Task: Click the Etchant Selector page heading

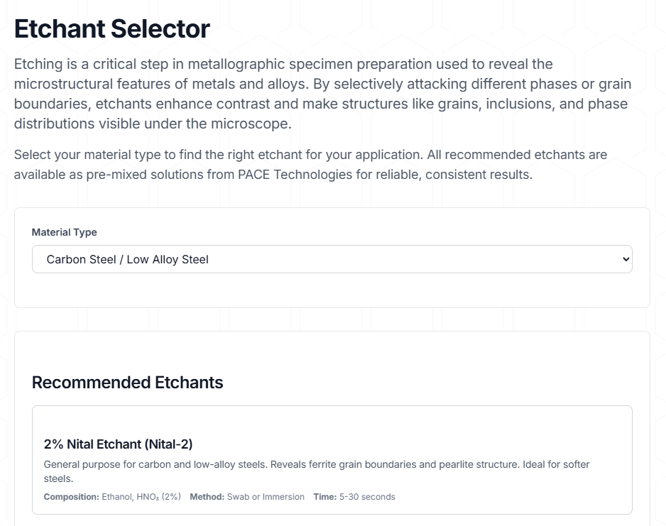Action: click(x=111, y=28)
